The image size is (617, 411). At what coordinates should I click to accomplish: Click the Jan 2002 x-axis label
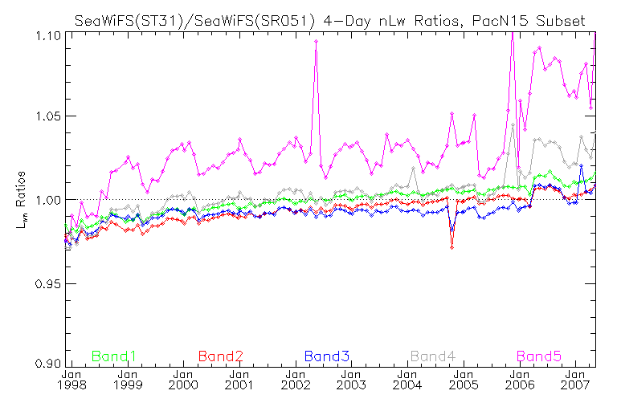pos(296,380)
